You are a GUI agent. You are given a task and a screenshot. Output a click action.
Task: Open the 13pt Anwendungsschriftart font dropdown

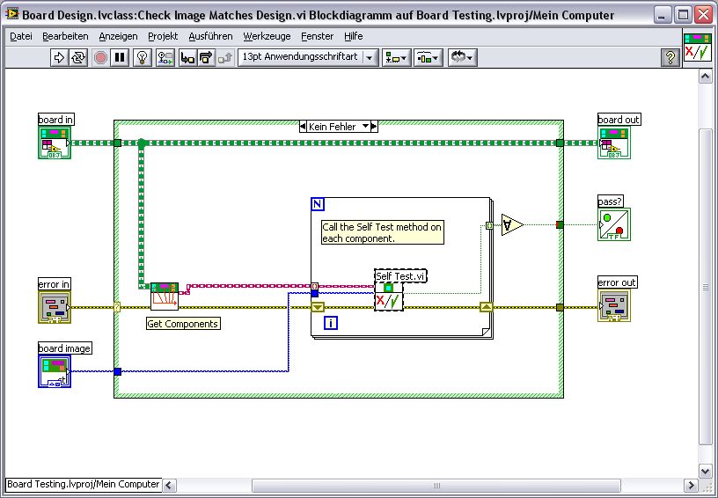click(308, 58)
